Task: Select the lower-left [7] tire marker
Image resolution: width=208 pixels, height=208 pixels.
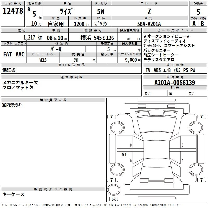Action: [112, 180]
